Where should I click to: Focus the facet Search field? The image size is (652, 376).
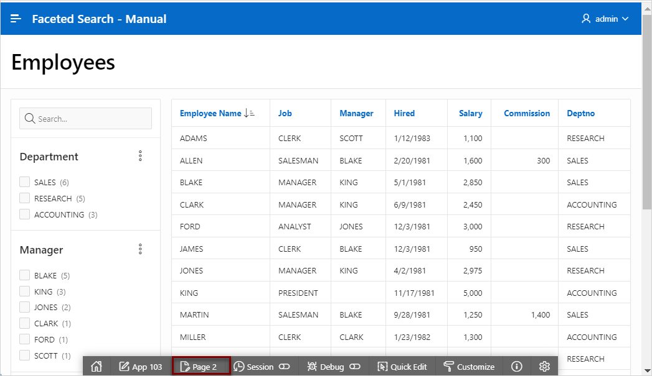pos(86,119)
